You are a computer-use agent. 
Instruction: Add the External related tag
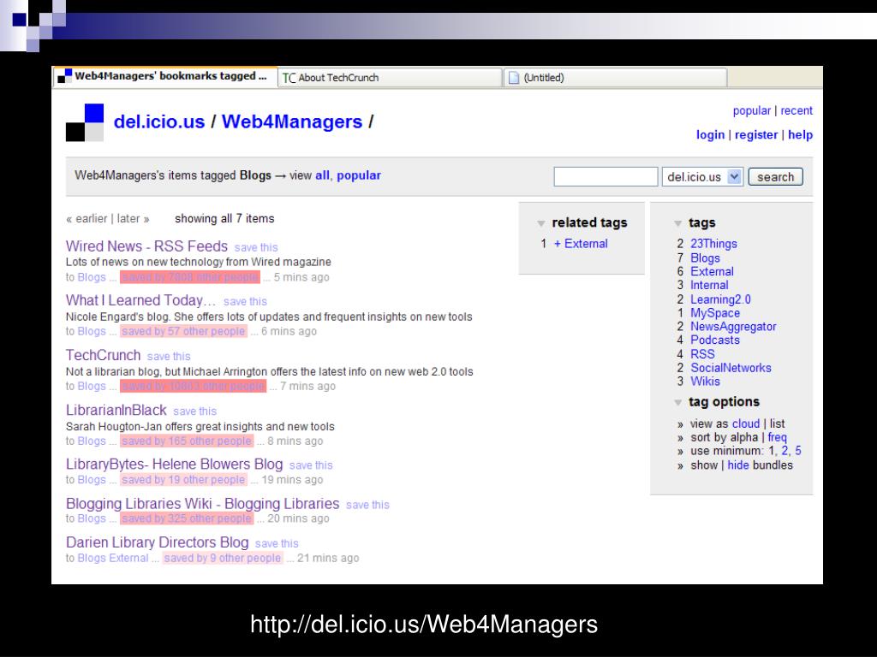click(x=581, y=244)
